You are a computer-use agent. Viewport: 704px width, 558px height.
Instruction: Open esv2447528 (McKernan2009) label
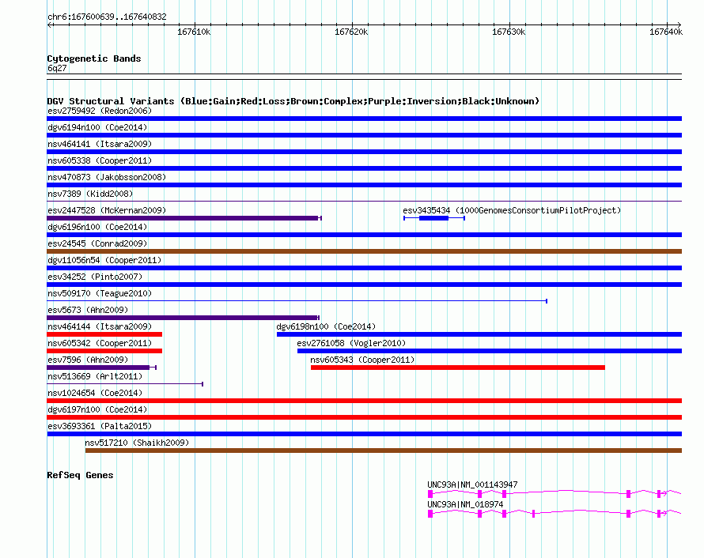coord(107,210)
